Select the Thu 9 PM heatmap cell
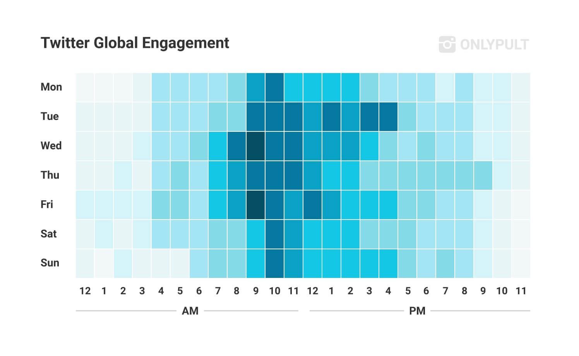Image resolution: width=579 pixels, height=356 pixels. 483,175
